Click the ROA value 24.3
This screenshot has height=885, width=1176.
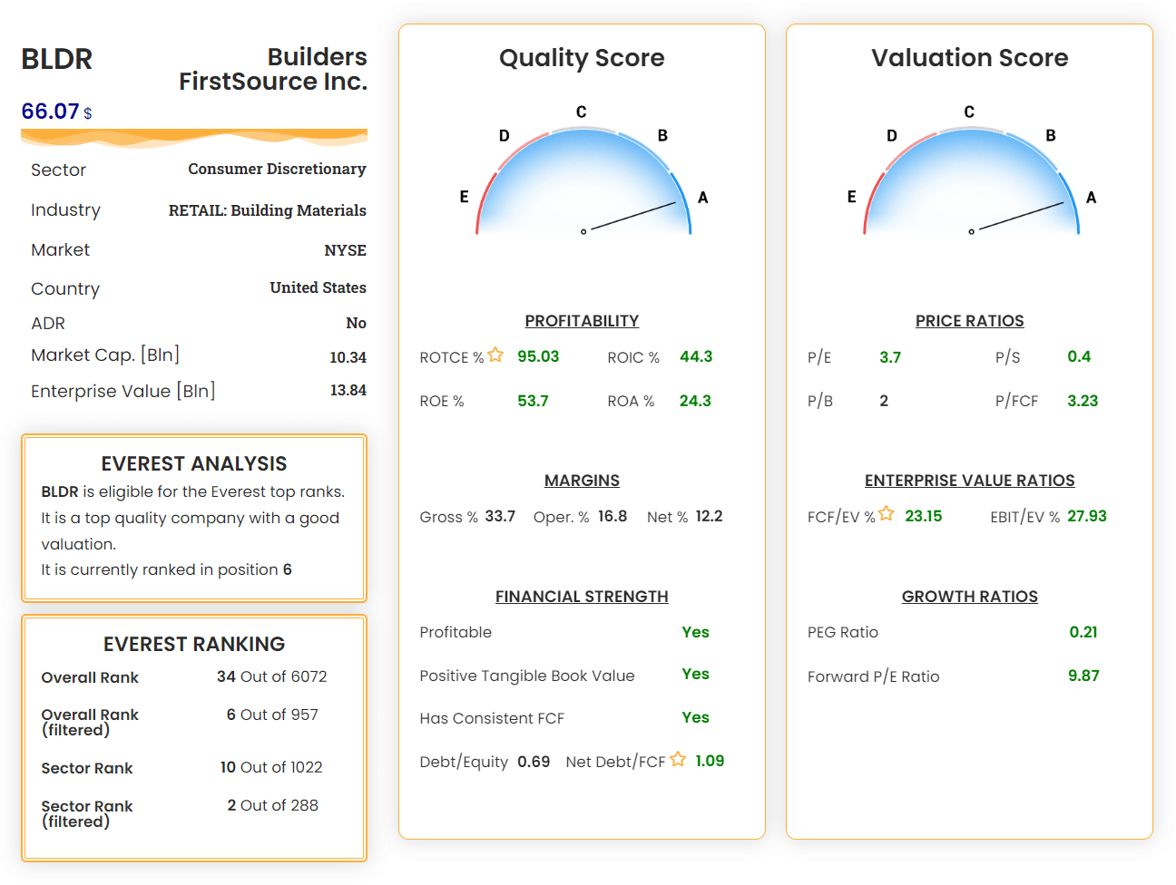695,401
